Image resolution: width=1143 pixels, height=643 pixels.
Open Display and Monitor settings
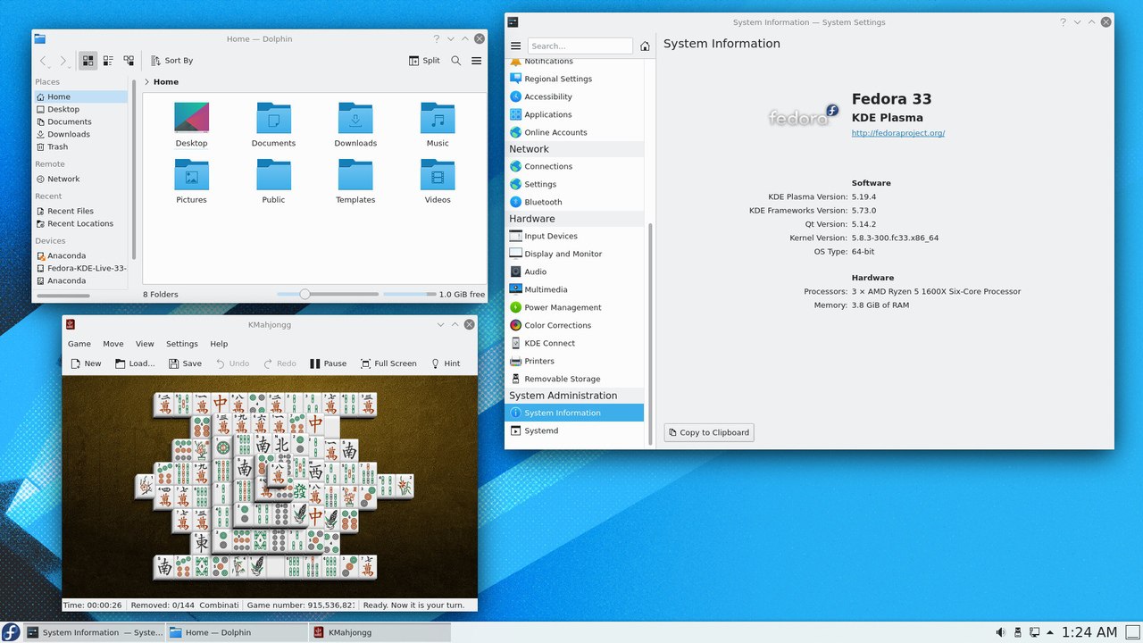coord(574,254)
